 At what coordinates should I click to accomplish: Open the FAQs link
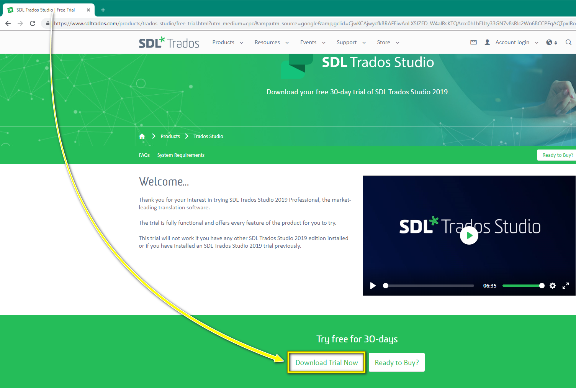coord(144,155)
